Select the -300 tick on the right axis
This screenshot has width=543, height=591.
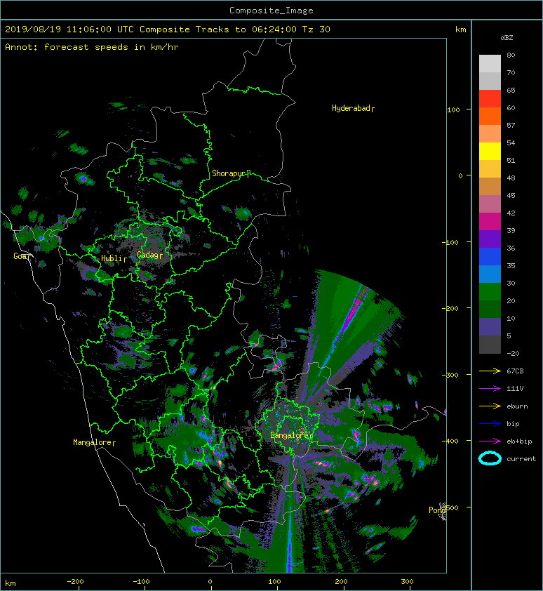[450, 375]
